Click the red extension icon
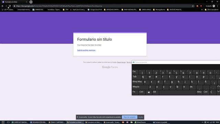 [x=201, y=6]
